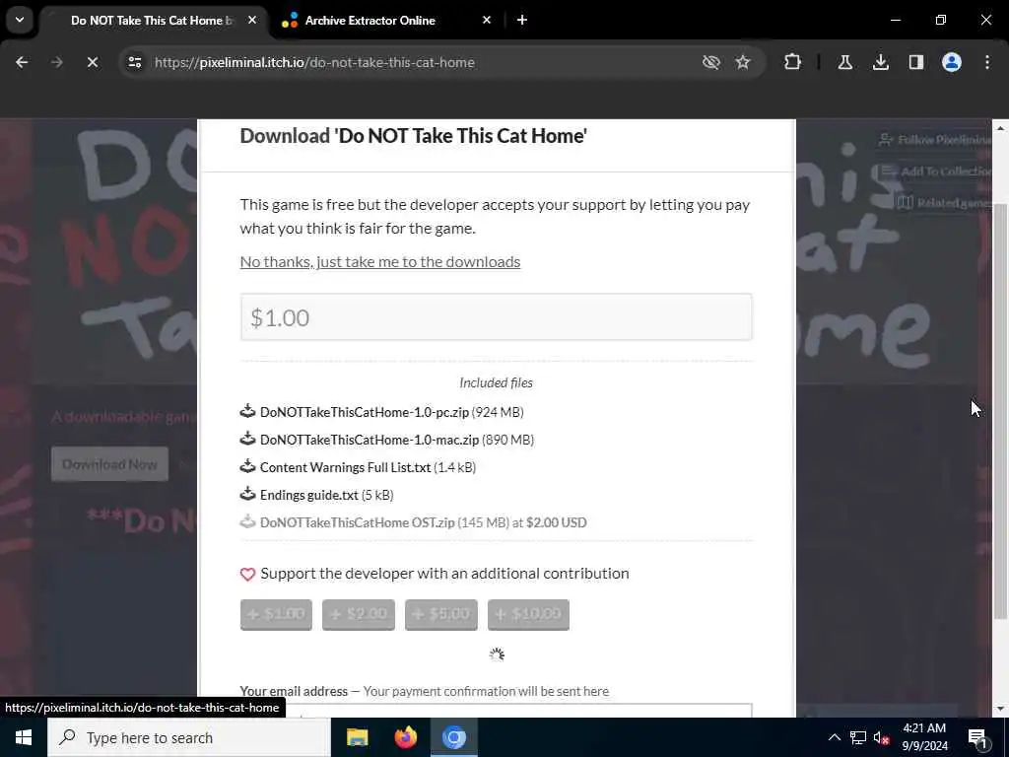Open the tab search dropdown arrow
1009x757 pixels.
point(20,20)
